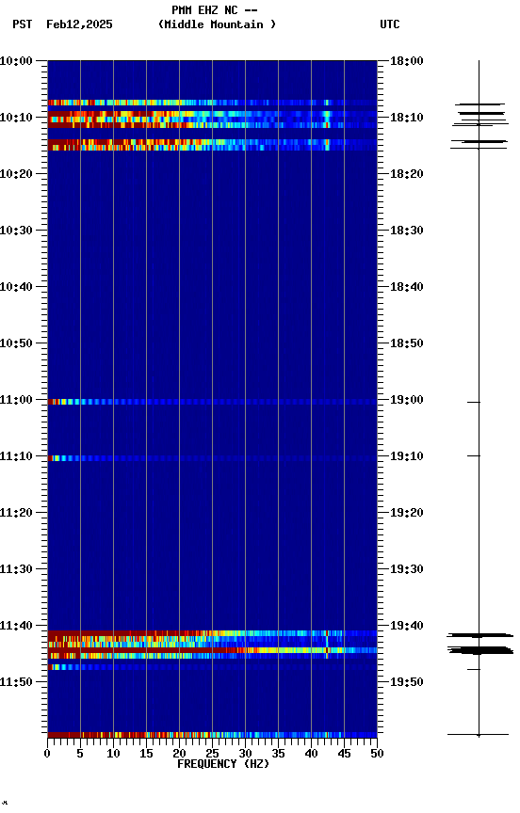Click the 19:10 UTC time label
Viewport: 520px width, 813px height.
click(407, 456)
